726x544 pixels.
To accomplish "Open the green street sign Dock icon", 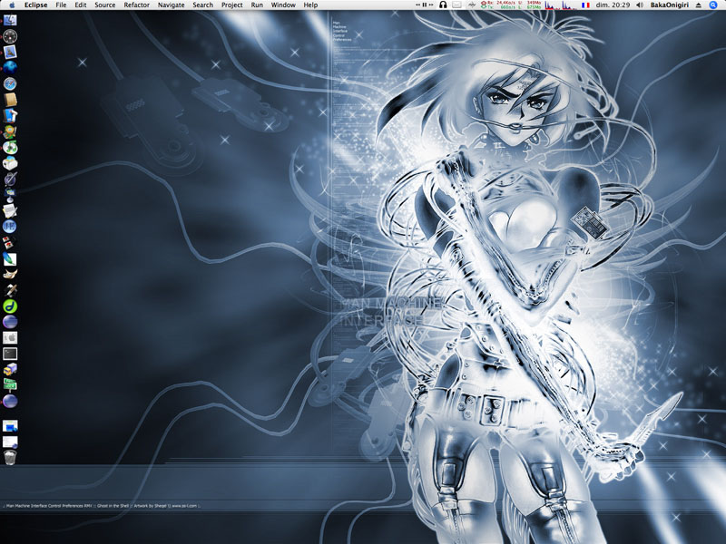I will coord(10,384).
